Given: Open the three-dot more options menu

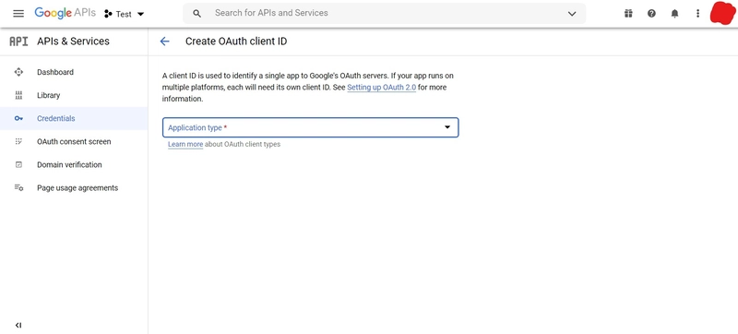Looking at the screenshot, I should point(697,14).
